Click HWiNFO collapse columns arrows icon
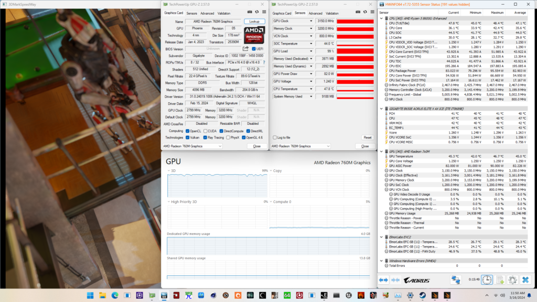The width and height of the screenshot is (537, 302). (x=395, y=280)
